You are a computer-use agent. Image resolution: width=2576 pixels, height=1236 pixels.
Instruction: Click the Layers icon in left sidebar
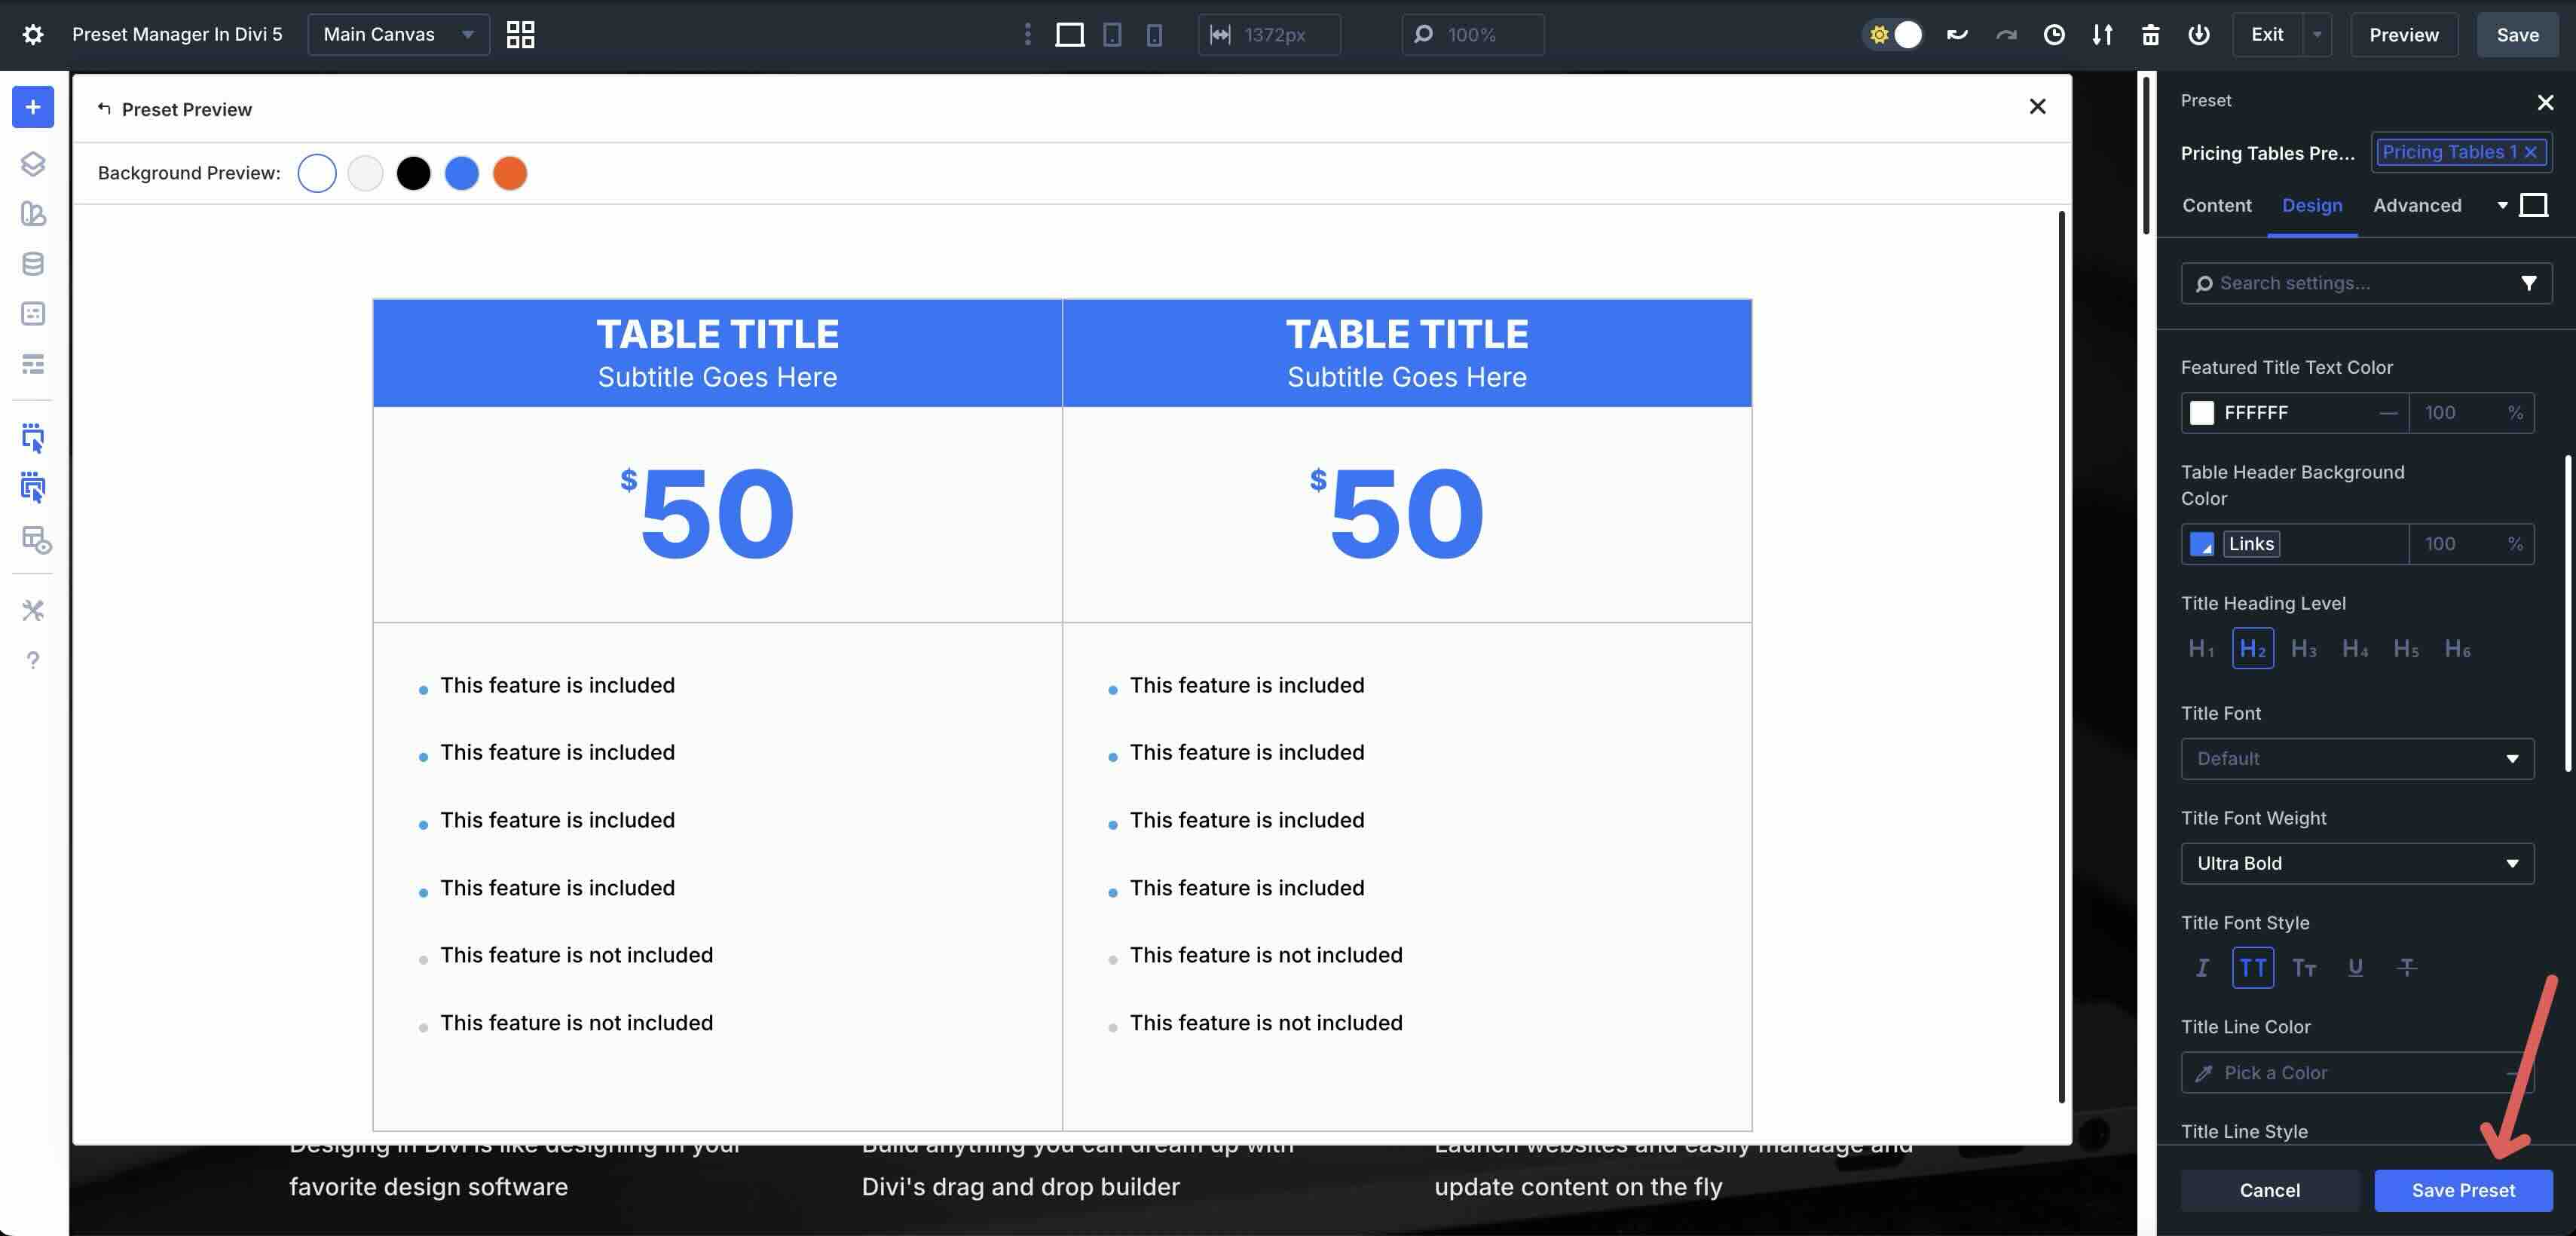(33, 163)
